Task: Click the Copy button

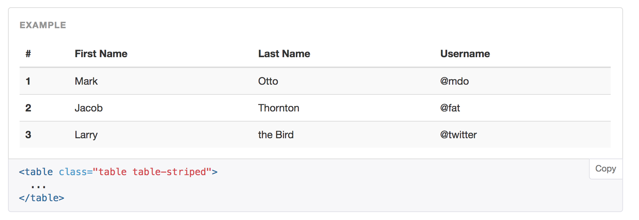Action: tap(605, 169)
